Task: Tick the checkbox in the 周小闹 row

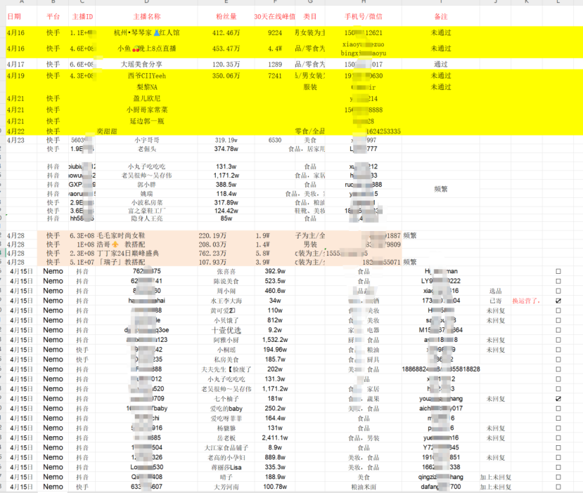Action: click(558, 291)
